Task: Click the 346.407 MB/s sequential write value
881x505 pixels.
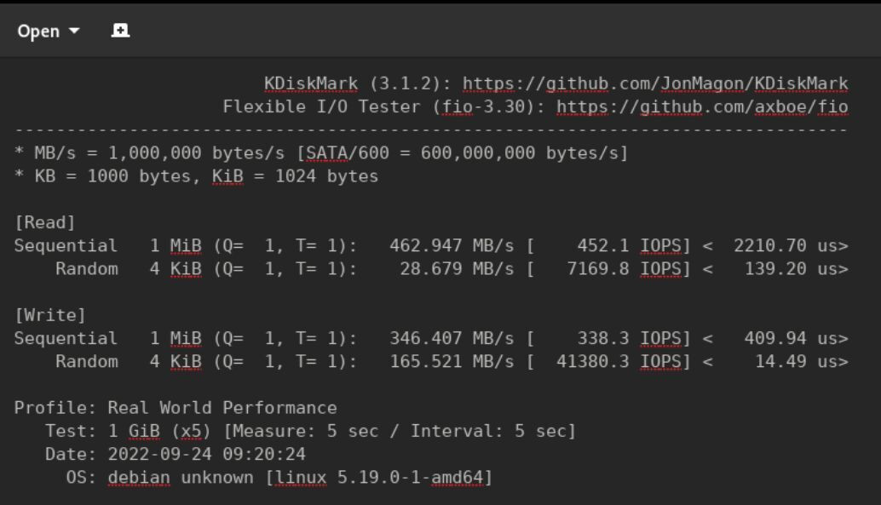Action: [x=452, y=339]
